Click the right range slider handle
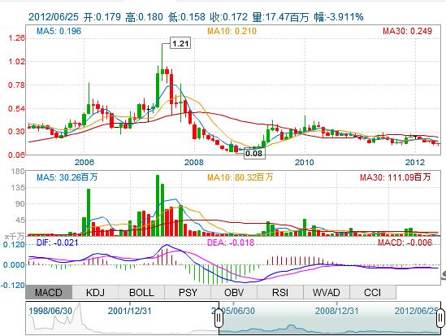Viewport: 446px width, 336px height. (x=440, y=317)
